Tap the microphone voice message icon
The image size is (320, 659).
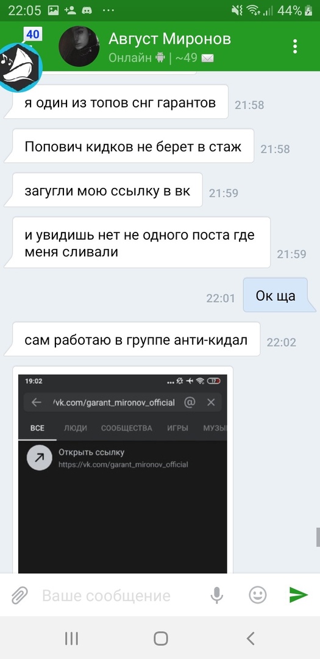[x=217, y=595]
